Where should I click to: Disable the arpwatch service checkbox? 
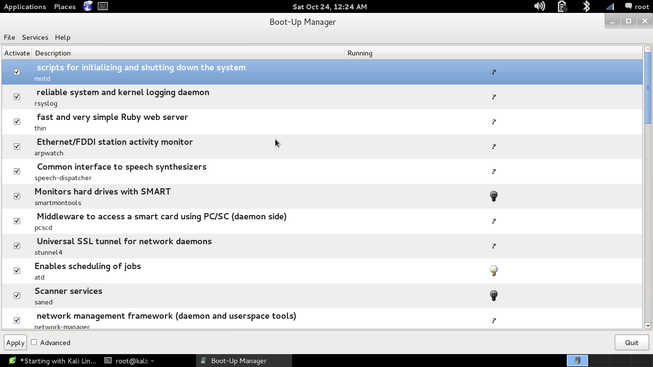tap(17, 147)
